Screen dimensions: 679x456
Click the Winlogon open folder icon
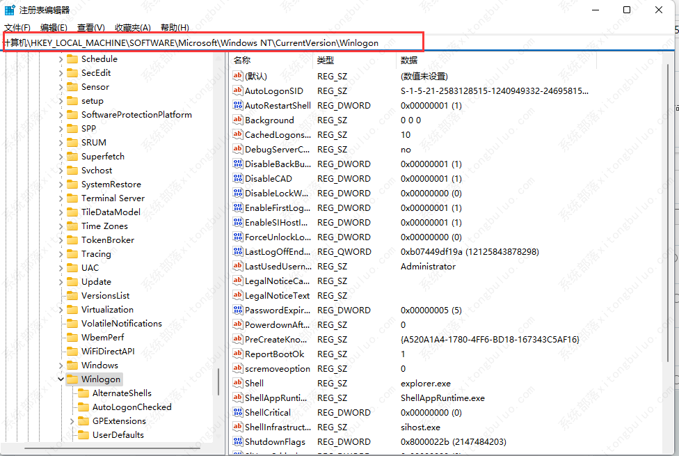[x=72, y=379]
